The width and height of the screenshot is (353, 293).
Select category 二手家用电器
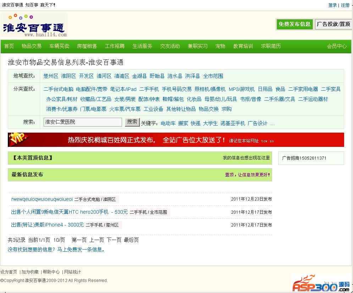[303, 89]
